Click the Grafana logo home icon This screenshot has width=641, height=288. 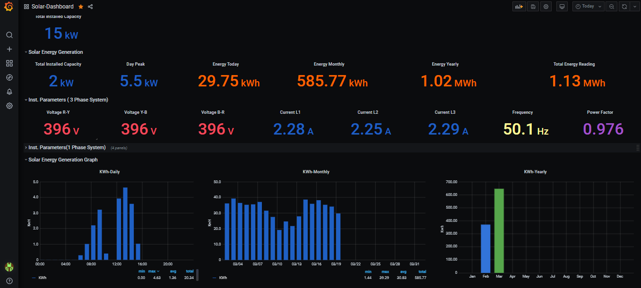click(x=9, y=7)
